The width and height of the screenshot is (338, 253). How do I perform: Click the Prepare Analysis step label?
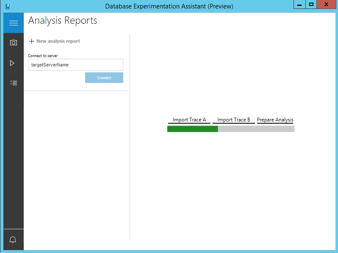[275, 120]
